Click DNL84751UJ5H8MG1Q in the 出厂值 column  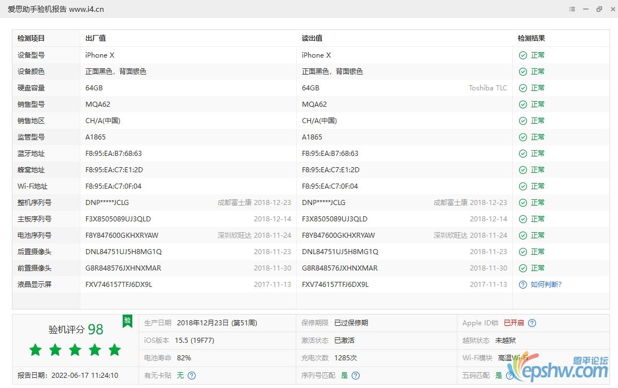click(123, 252)
